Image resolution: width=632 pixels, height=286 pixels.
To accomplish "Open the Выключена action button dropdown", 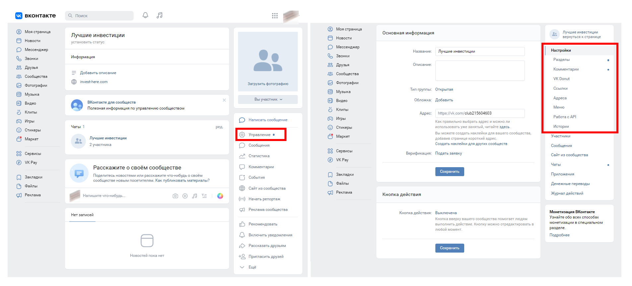I will point(446,213).
